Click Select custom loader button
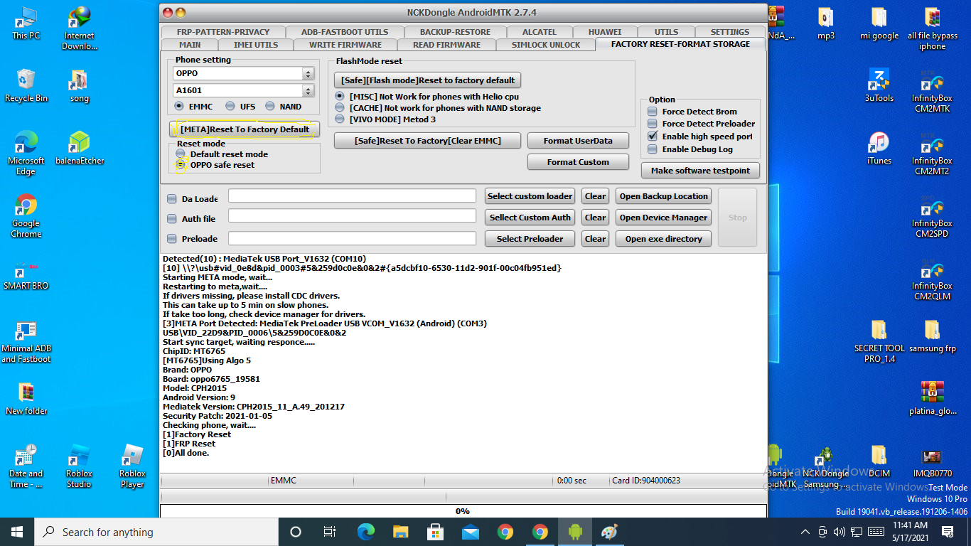Screen dimensions: 971x546 pyautogui.click(x=530, y=196)
